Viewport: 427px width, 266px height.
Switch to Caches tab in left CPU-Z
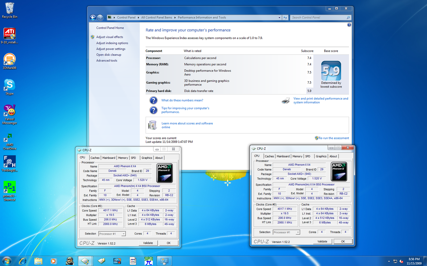[x=95, y=158]
